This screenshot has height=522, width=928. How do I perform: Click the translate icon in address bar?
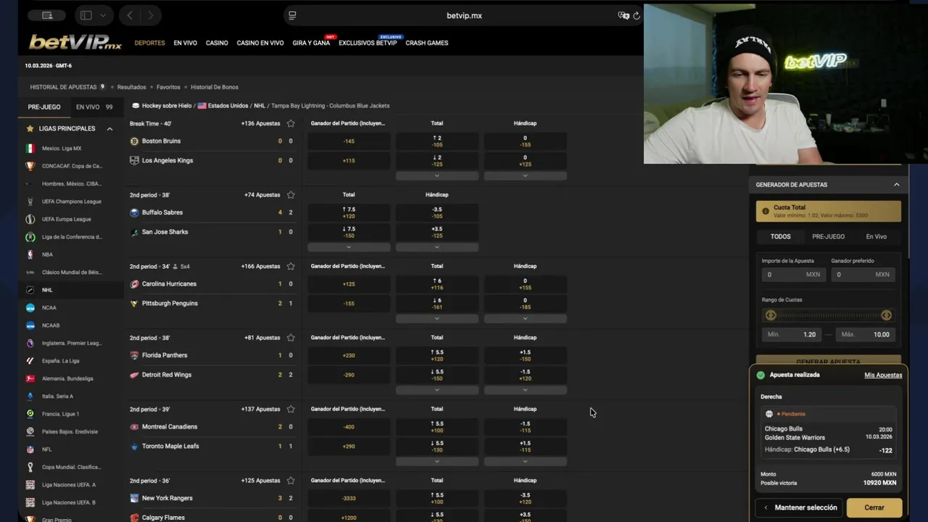coord(623,15)
